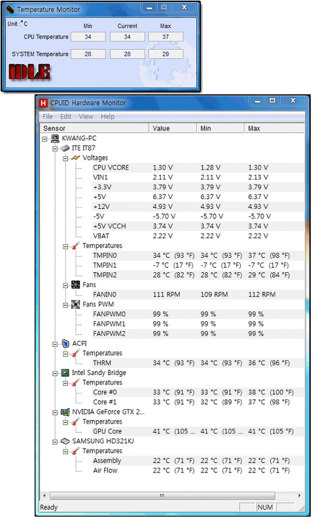Click the NVIDIA GeForce GTX card icon

[x=65, y=412]
